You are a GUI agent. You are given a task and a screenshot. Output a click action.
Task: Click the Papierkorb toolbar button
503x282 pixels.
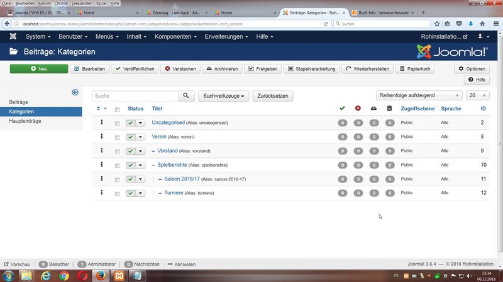point(415,69)
